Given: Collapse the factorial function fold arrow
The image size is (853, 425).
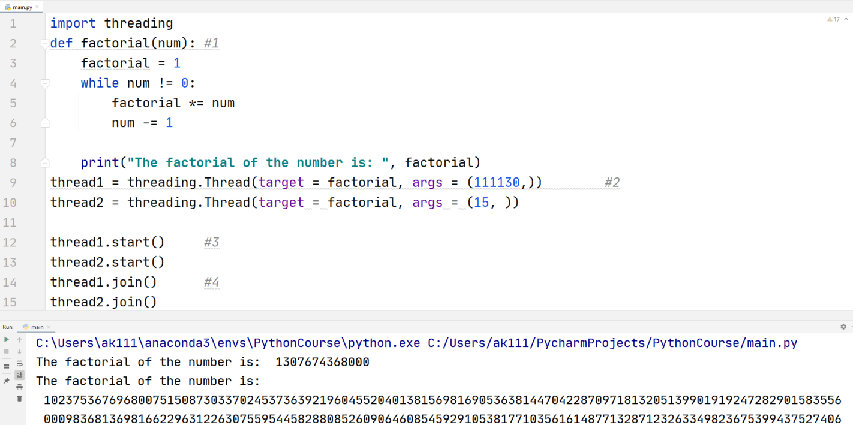Looking at the screenshot, I should point(44,43).
